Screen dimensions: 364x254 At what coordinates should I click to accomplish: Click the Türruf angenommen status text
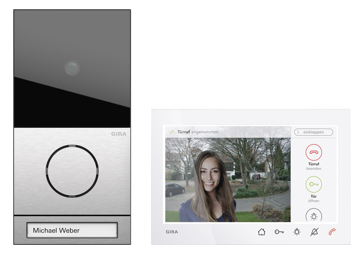197,132
